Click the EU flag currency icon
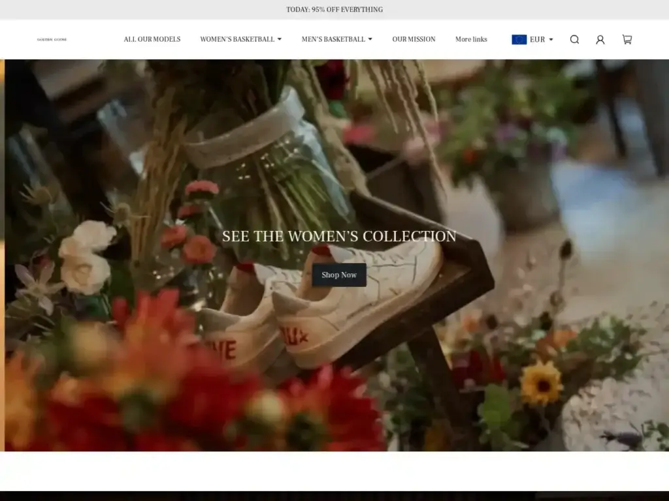 click(x=518, y=39)
